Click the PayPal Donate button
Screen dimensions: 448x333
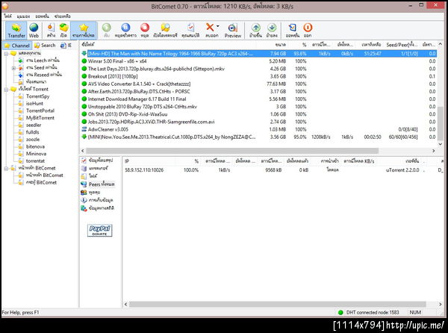click(100, 231)
